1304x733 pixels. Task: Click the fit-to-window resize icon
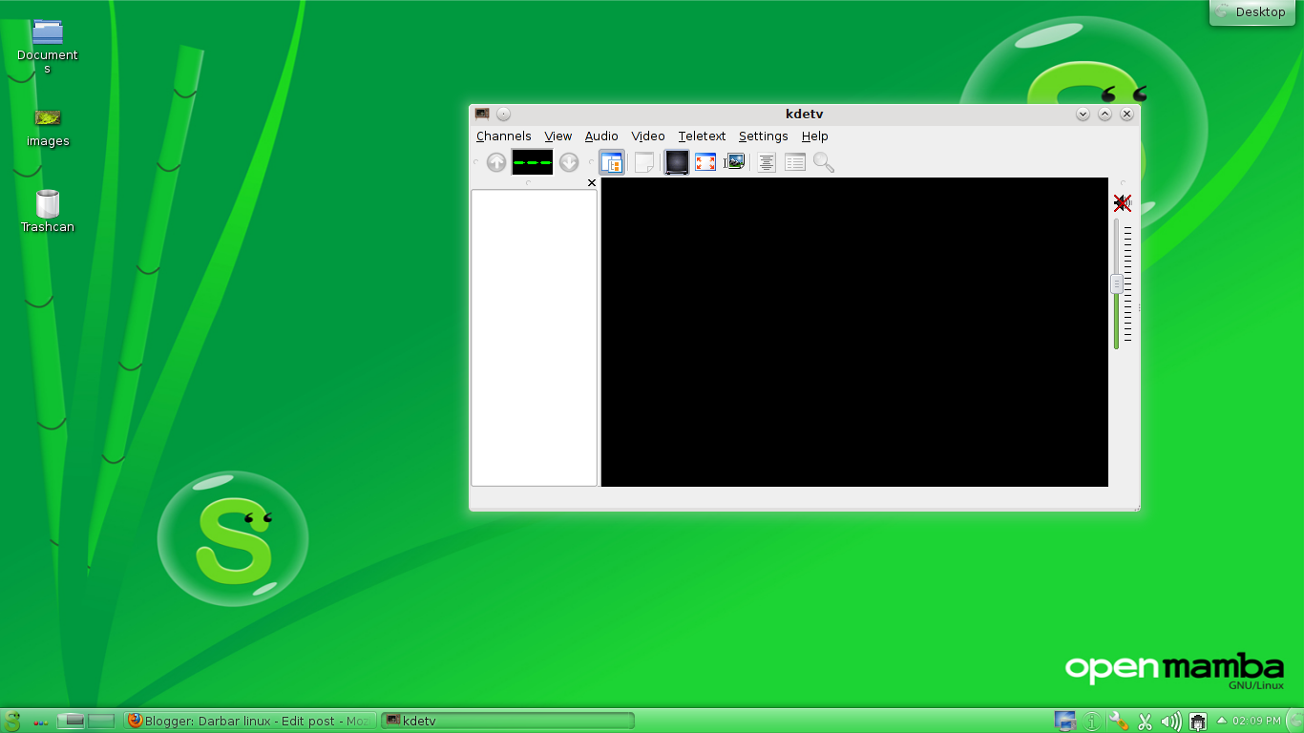pos(705,162)
